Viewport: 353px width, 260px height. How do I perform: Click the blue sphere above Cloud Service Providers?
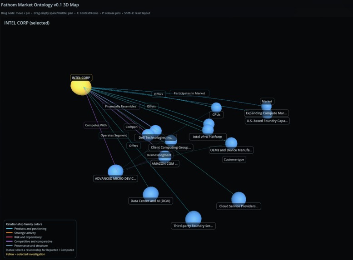[x=239, y=199]
